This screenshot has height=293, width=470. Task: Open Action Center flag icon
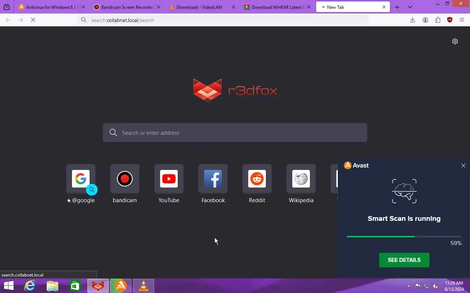tap(417, 286)
